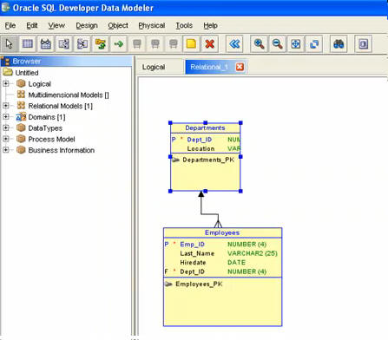This screenshot has height=340, width=388.
Task: Click Dept_ID foreign key column in Employees
Action: click(x=192, y=271)
